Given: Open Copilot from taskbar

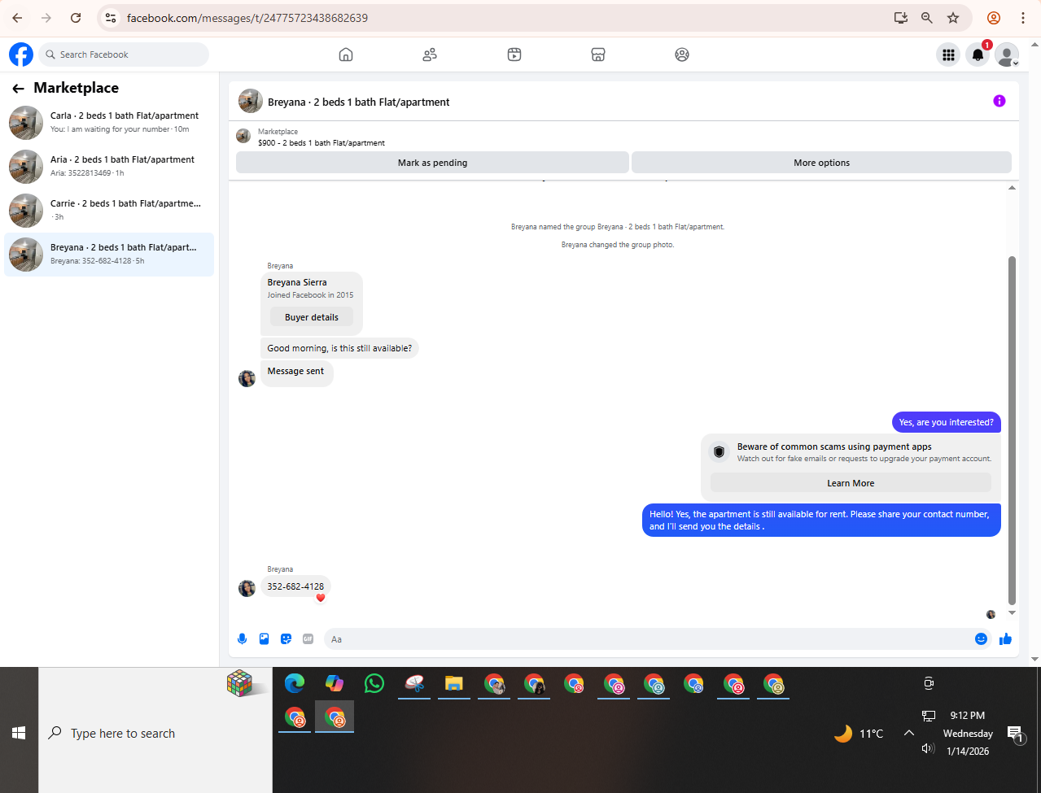Looking at the screenshot, I should tap(335, 683).
